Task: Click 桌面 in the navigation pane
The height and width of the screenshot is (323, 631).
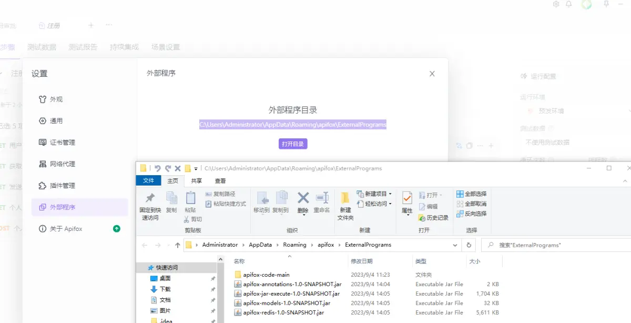Action: (165, 278)
